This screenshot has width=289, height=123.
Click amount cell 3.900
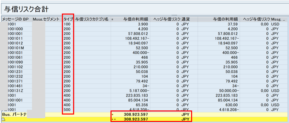[x=143, y=24]
